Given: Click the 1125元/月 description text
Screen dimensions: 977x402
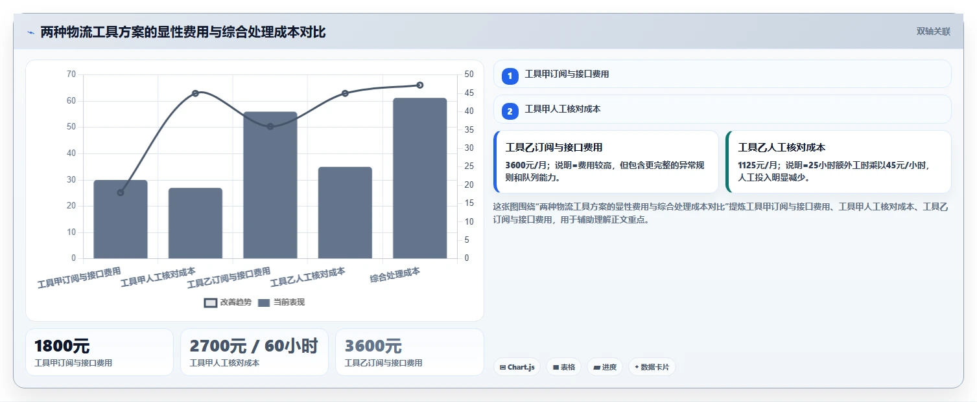Looking at the screenshot, I should coord(835,172).
